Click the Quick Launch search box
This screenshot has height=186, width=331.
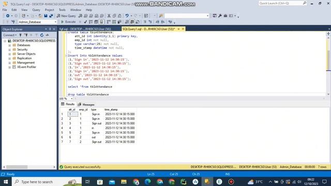click(x=282, y=3)
